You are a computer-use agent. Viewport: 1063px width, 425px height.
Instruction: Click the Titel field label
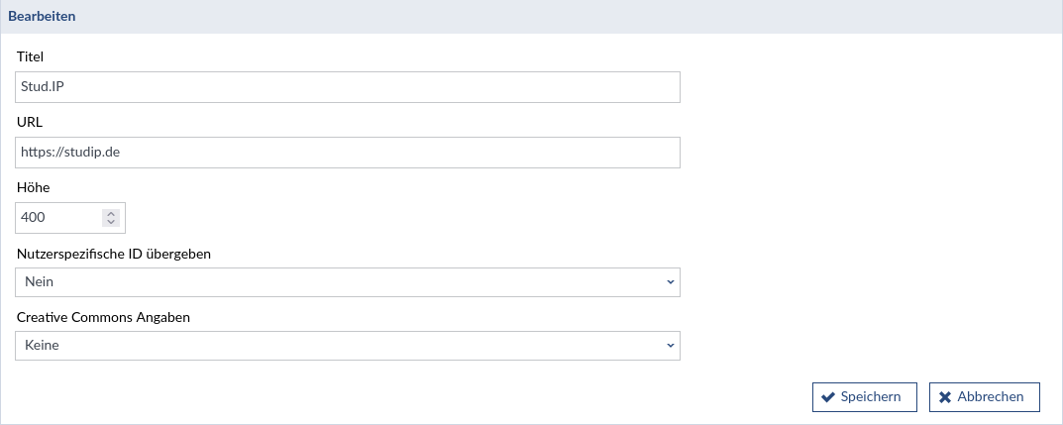(31, 57)
